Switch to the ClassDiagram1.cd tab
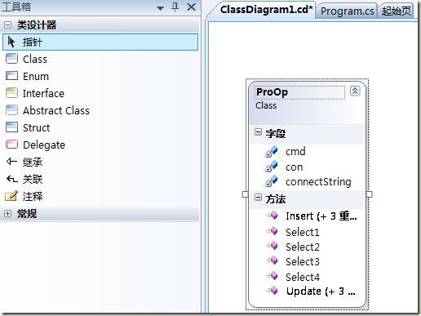 tap(266, 10)
